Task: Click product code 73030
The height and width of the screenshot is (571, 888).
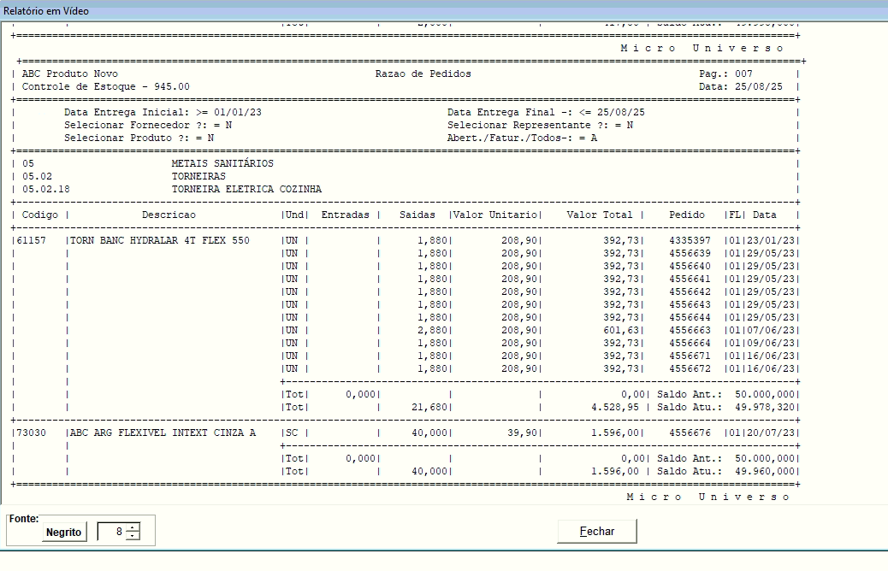Action: (31, 433)
